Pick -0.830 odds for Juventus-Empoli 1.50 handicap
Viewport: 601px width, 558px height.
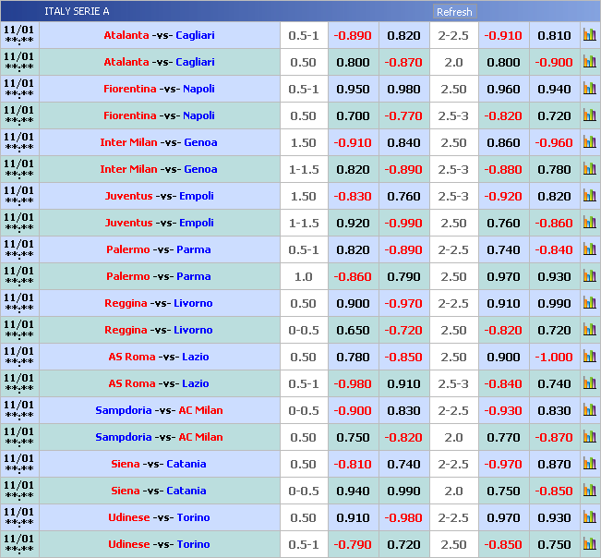pyautogui.click(x=354, y=196)
